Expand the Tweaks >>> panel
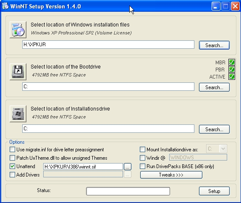This screenshot has width=241, height=203. (171, 175)
